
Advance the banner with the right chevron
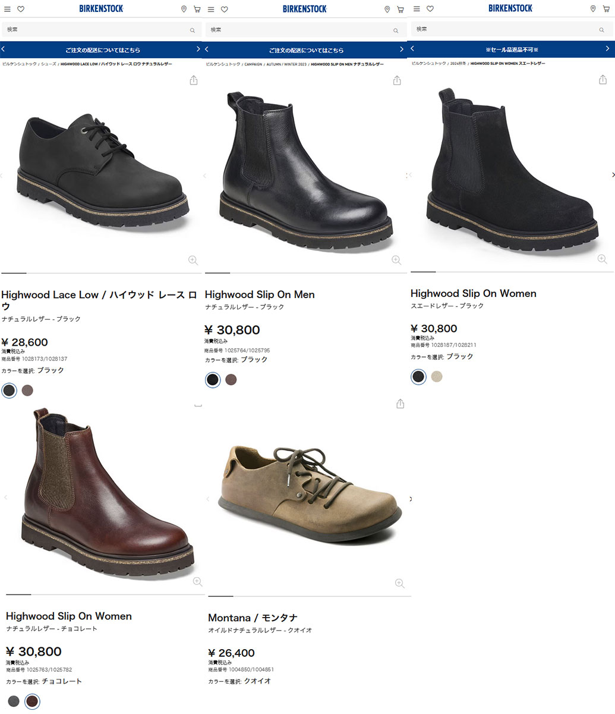click(198, 49)
